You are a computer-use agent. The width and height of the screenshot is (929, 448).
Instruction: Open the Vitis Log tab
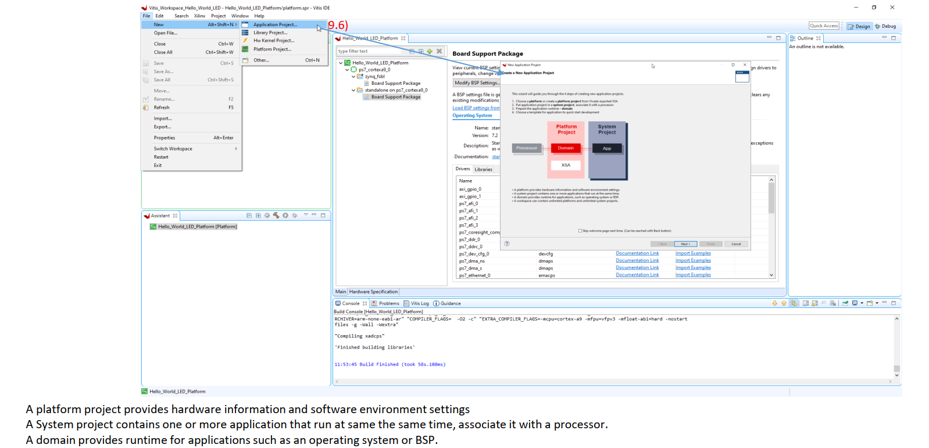click(416, 303)
